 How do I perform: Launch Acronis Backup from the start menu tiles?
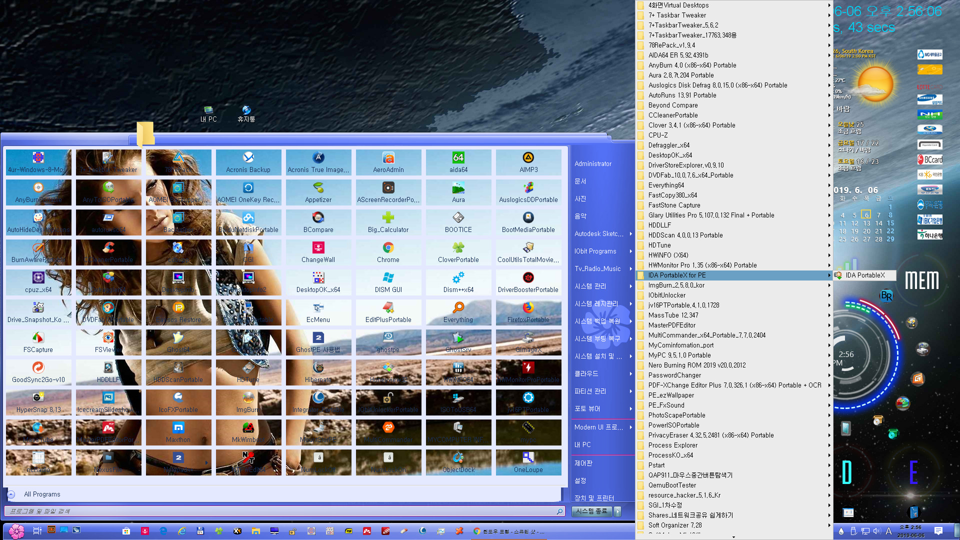[x=248, y=162]
